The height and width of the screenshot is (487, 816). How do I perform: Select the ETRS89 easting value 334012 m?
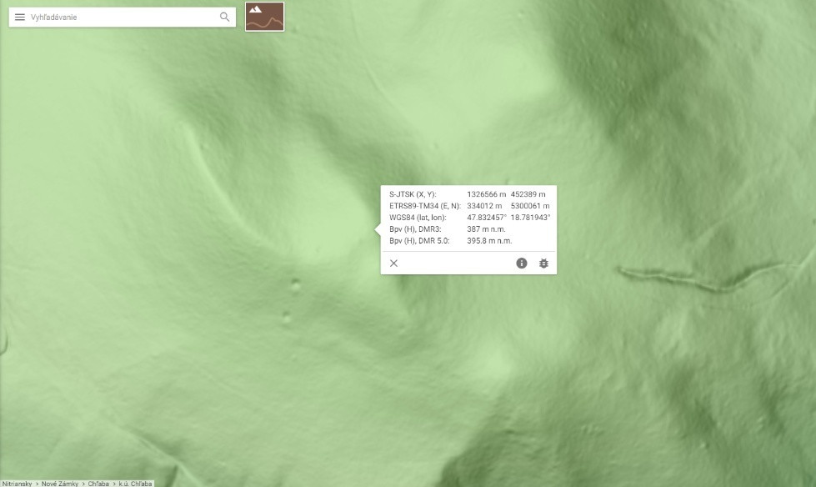(x=484, y=206)
